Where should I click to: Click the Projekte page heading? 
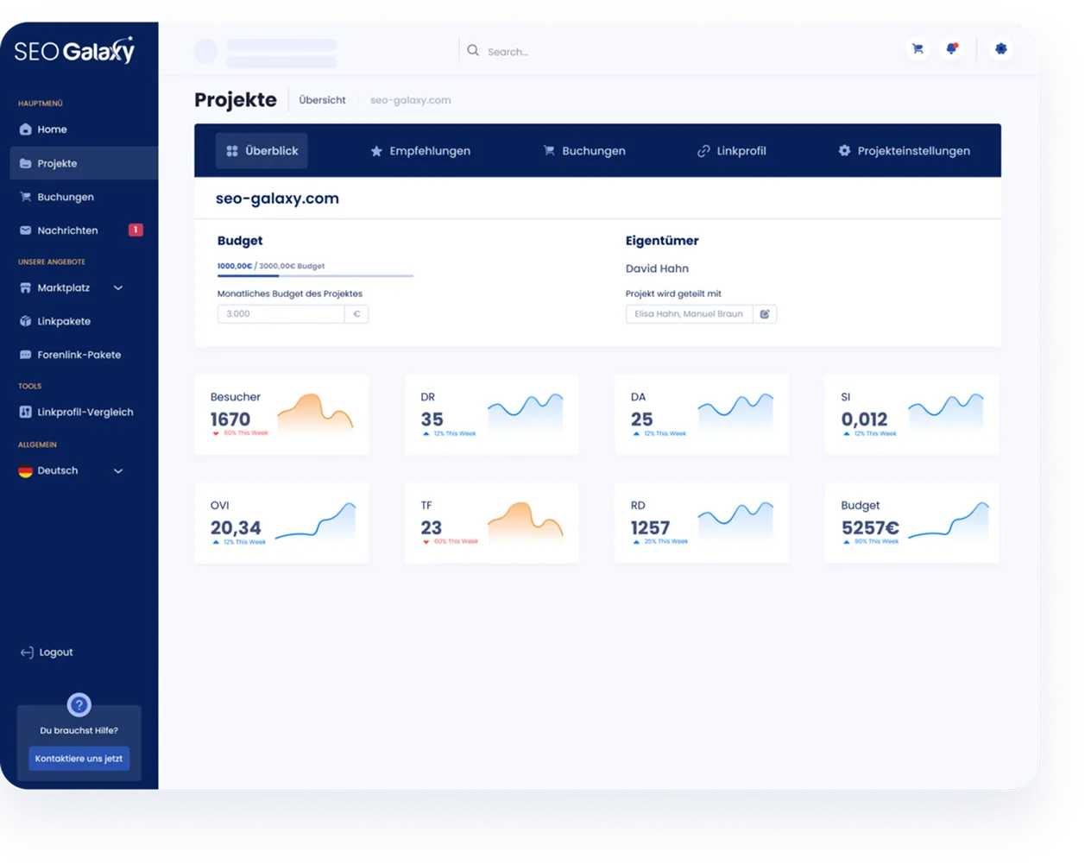pyautogui.click(x=236, y=100)
